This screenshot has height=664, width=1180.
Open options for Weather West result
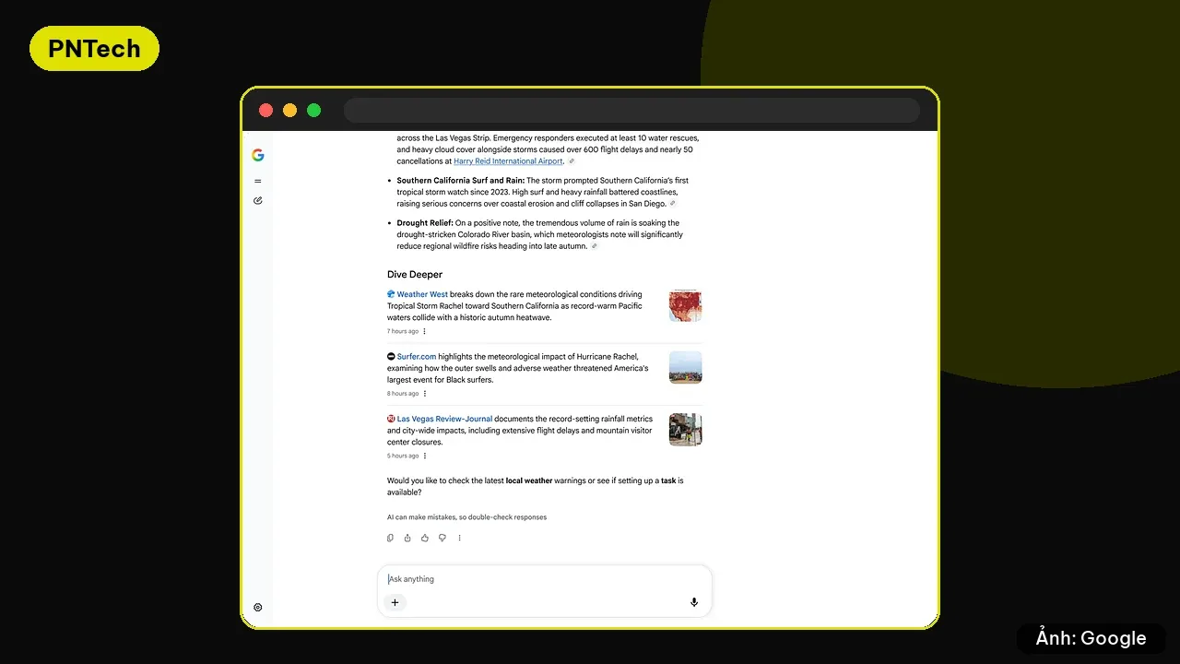[x=424, y=331]
